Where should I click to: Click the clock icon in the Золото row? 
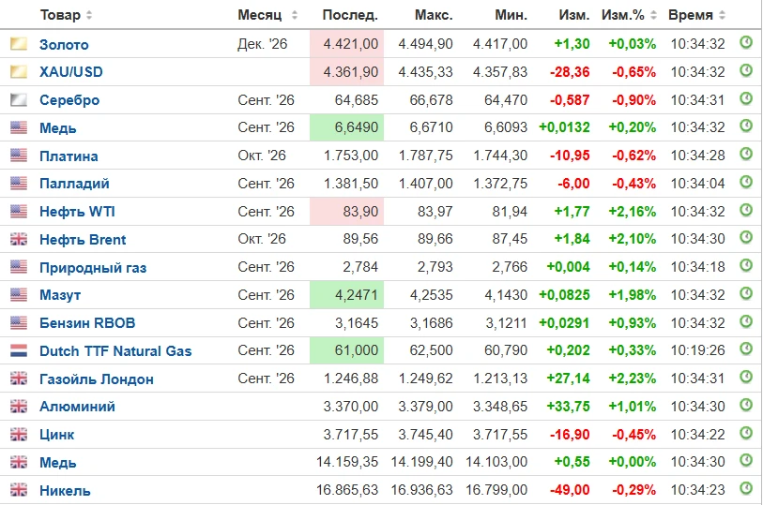coord(746,43)
